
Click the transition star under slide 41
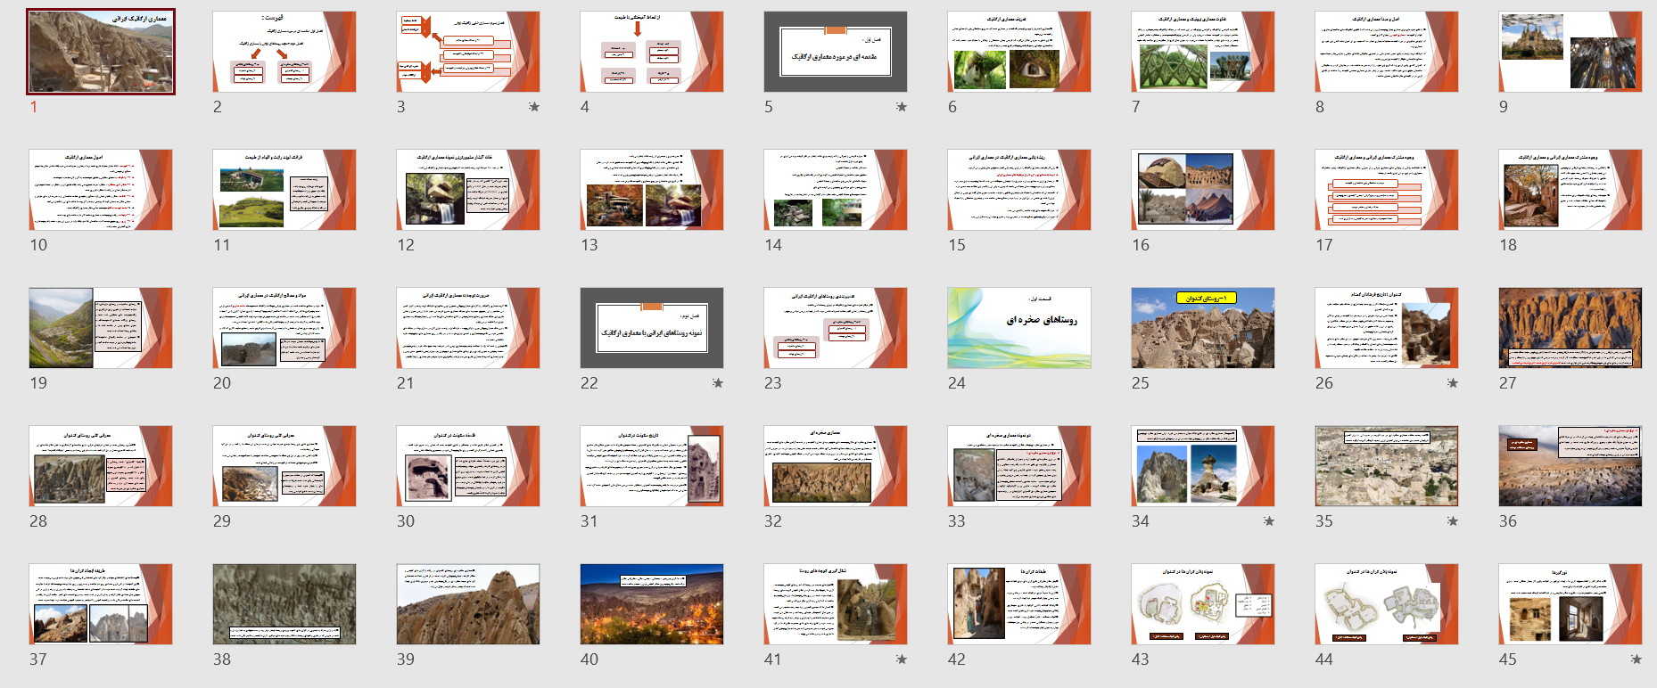click(x=902, y=659)
